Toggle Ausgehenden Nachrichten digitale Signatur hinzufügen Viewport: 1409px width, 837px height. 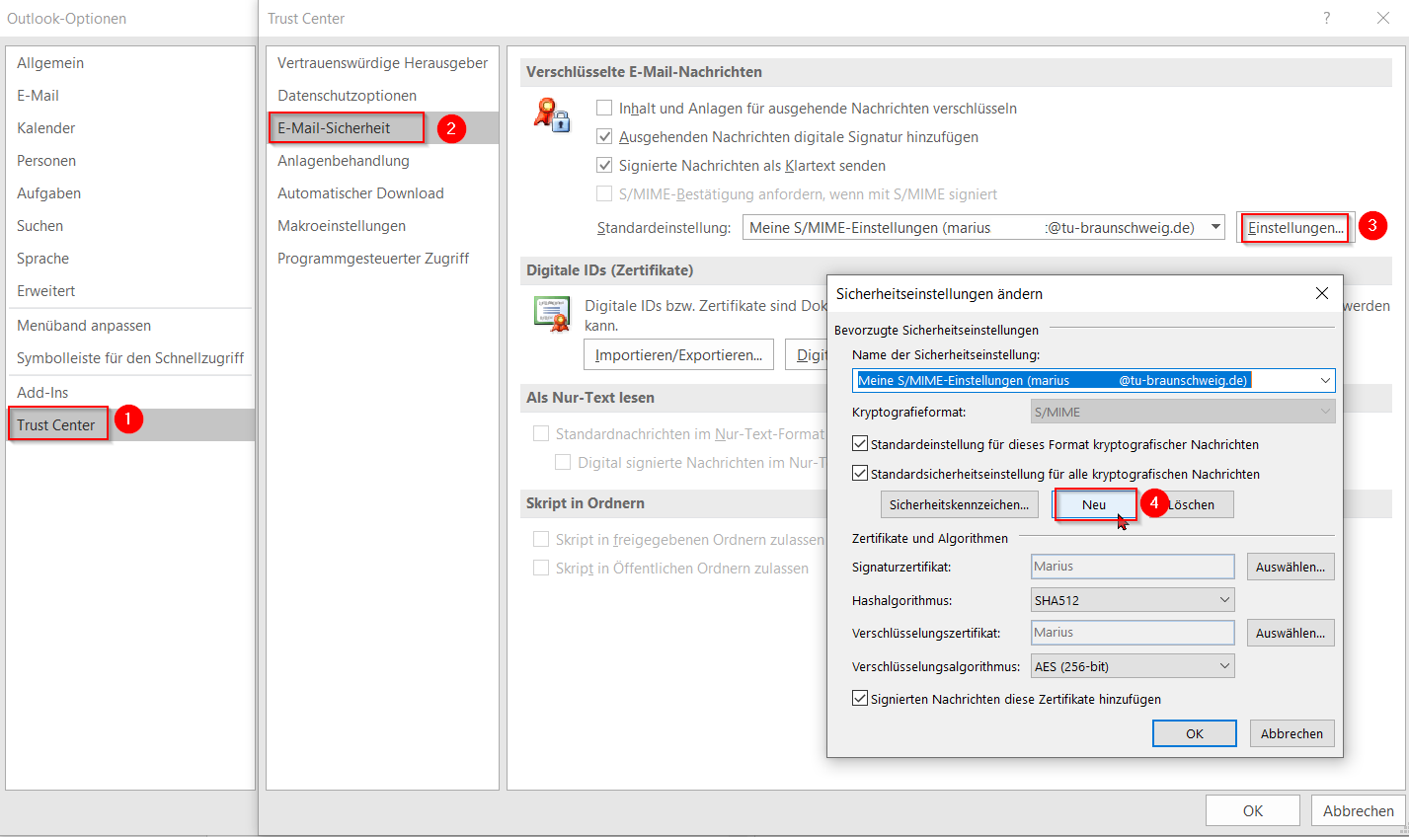pos(604,136)
